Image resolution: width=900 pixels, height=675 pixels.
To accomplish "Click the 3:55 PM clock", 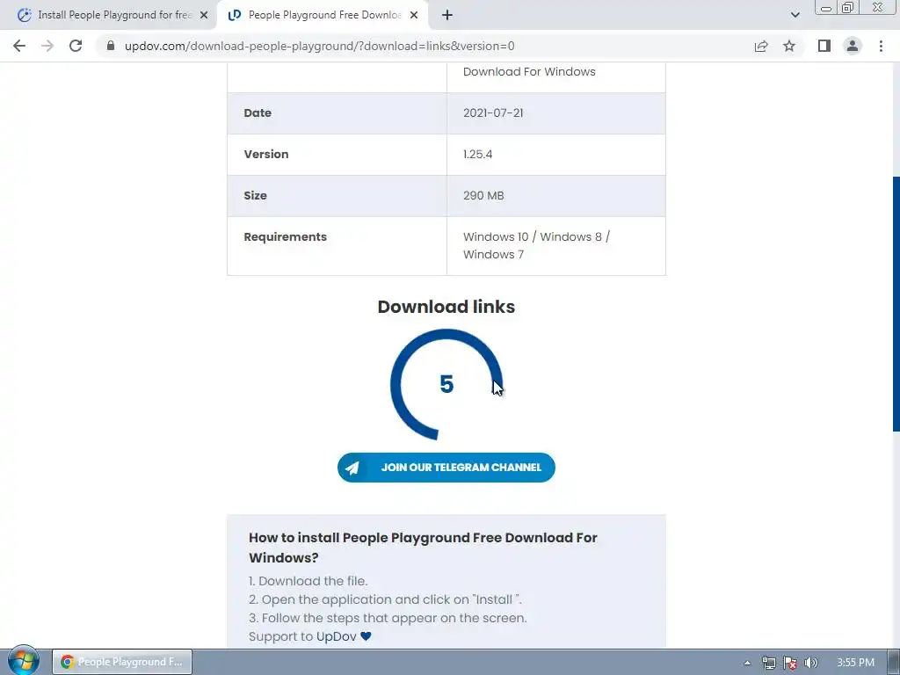I will coord(855,663).
